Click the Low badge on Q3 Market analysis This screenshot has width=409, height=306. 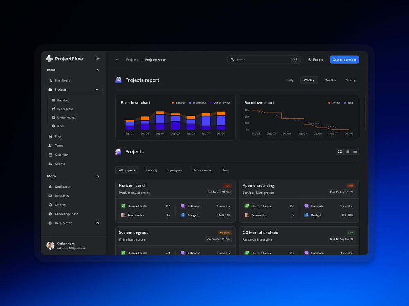(351, 233)
